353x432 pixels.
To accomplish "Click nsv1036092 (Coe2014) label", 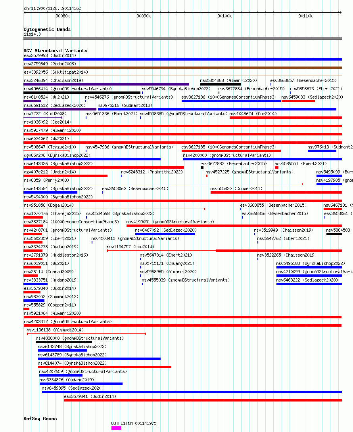I will click(x=48, y=122).
